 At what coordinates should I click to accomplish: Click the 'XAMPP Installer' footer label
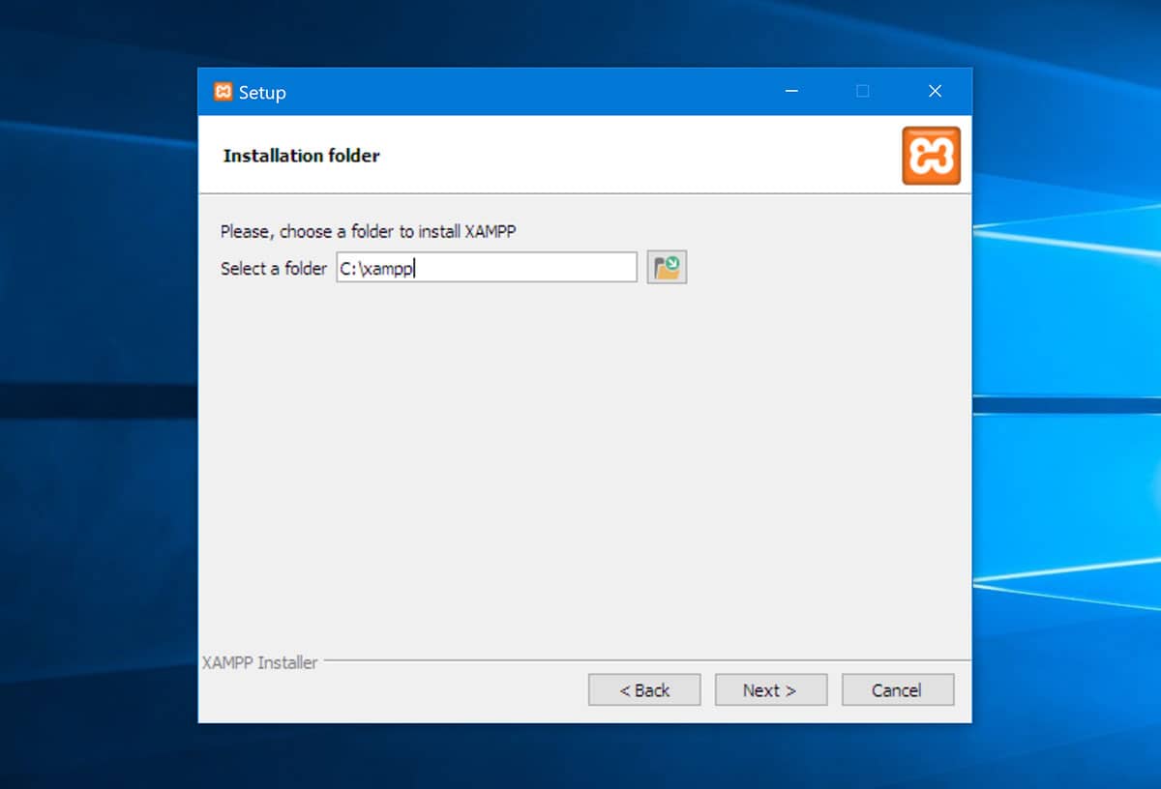[x=259, y=663]
